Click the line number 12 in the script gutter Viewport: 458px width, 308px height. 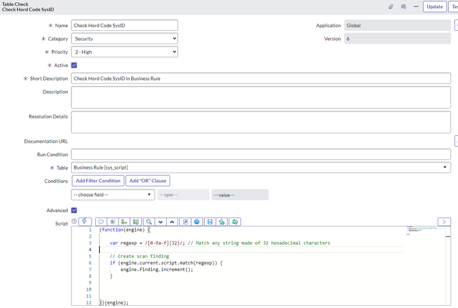[89, 302]
